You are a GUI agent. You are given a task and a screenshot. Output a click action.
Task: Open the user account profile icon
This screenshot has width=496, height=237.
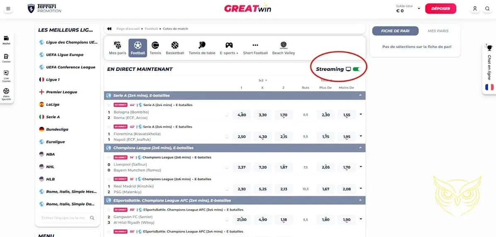click(475, 9)
